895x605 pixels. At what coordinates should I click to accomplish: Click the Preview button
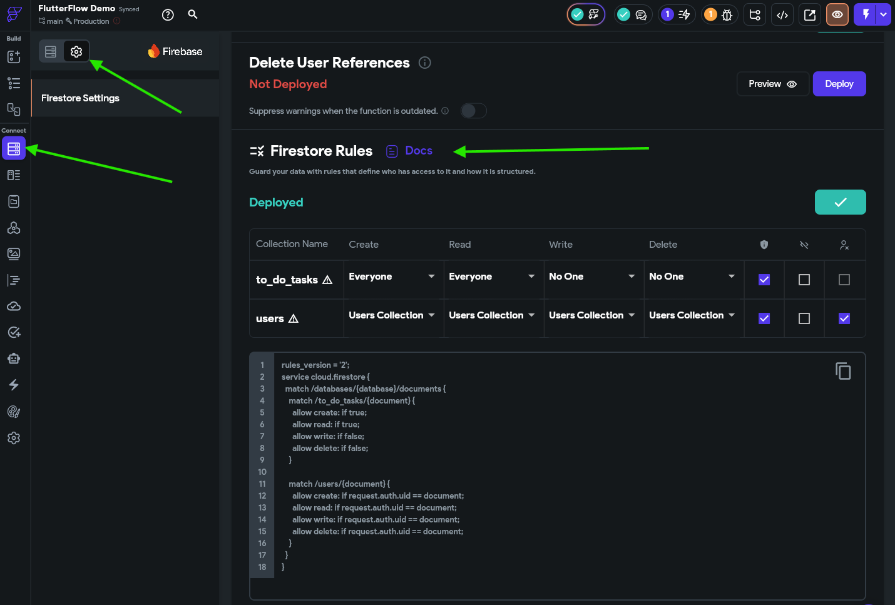[x=773, y=84]
